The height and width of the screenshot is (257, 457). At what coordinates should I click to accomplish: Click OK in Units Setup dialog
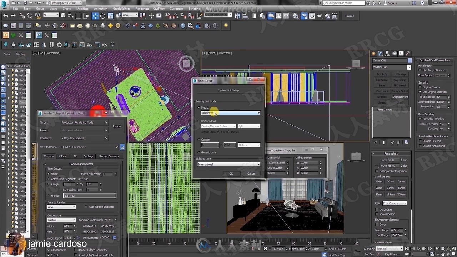click(x=231, y=173)
